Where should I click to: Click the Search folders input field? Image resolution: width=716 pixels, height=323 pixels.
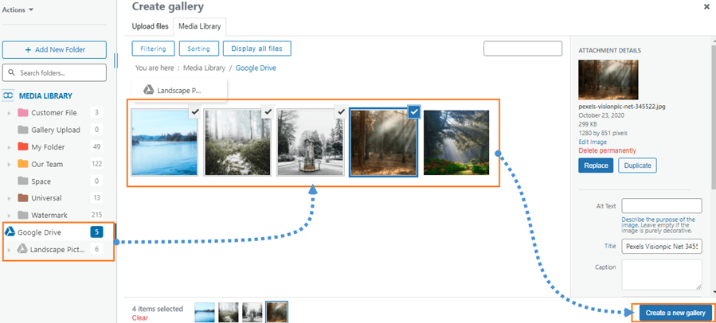pos(55,73)
